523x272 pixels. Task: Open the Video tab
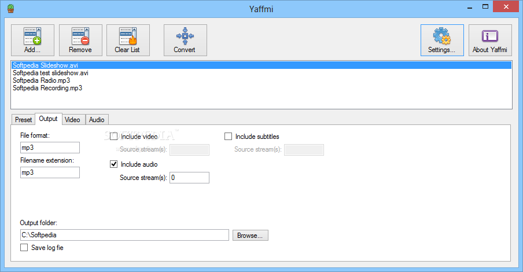tap(72, 119)
